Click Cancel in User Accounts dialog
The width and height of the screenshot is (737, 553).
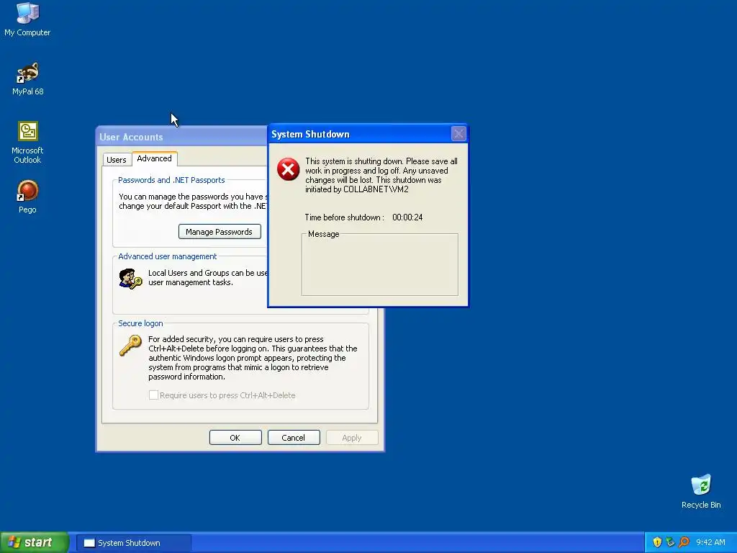pos(294,437)
